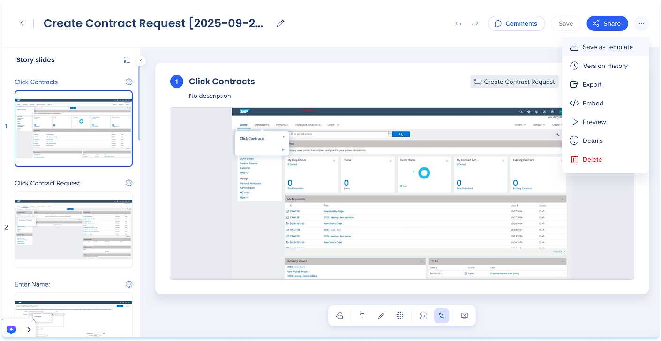Image resolution: width=661 pixels, height=341 pixels.
Task: Click the remove screen icon in toolbar
Action: 464,316
